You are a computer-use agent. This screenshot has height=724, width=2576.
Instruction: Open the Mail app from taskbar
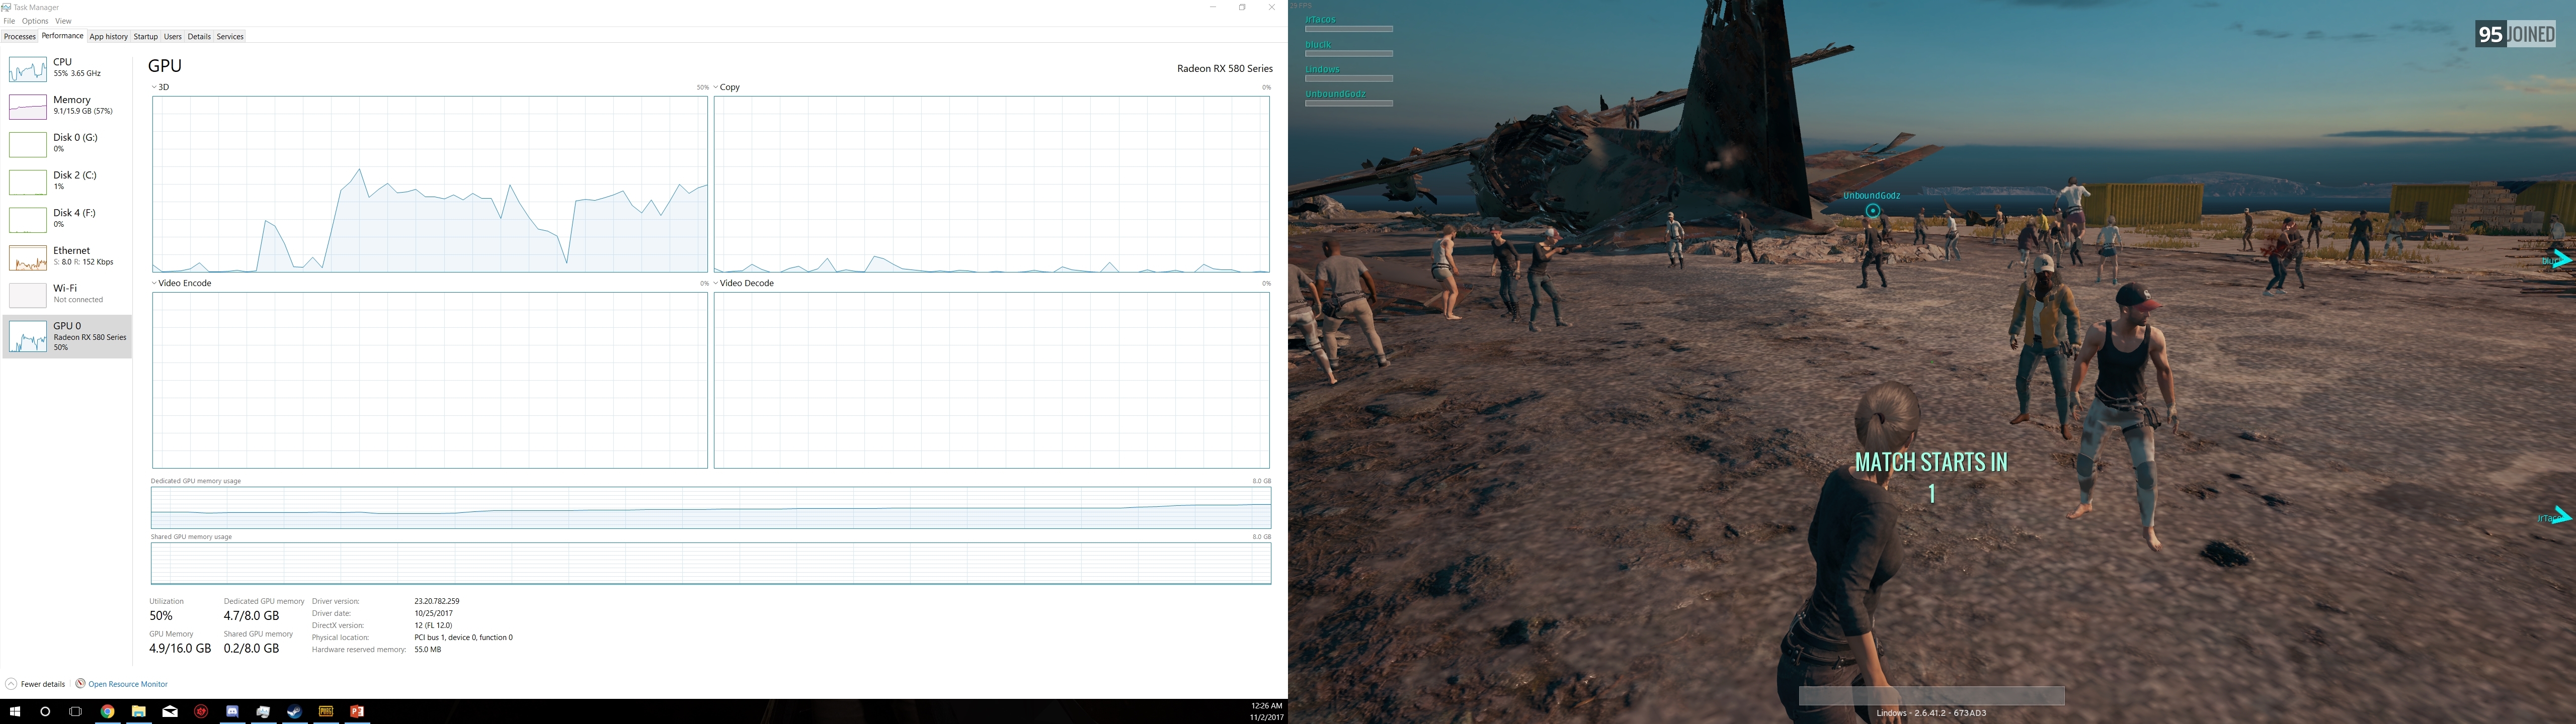click(x=170, y=712)
